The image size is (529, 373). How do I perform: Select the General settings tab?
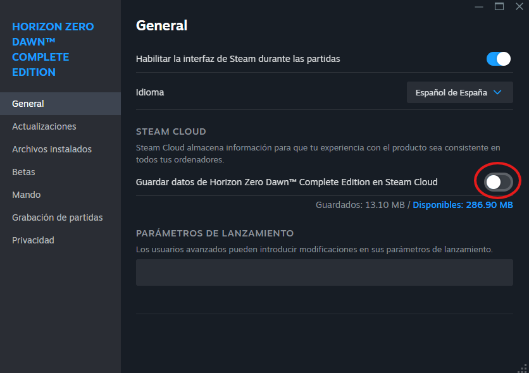click(x=60, y=104)
